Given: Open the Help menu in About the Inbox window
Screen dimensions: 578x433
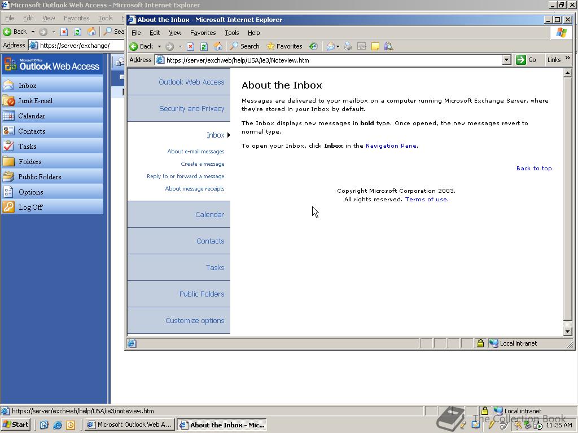Looking at the screenshot, I should (x=253, y=33).
